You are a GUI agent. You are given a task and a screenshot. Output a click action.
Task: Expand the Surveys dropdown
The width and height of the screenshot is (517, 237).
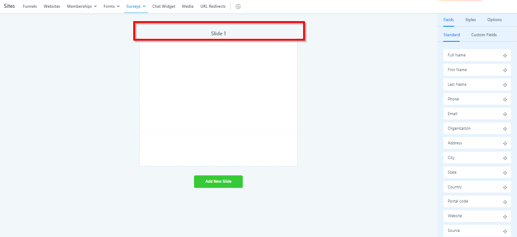tap(136, 6)
